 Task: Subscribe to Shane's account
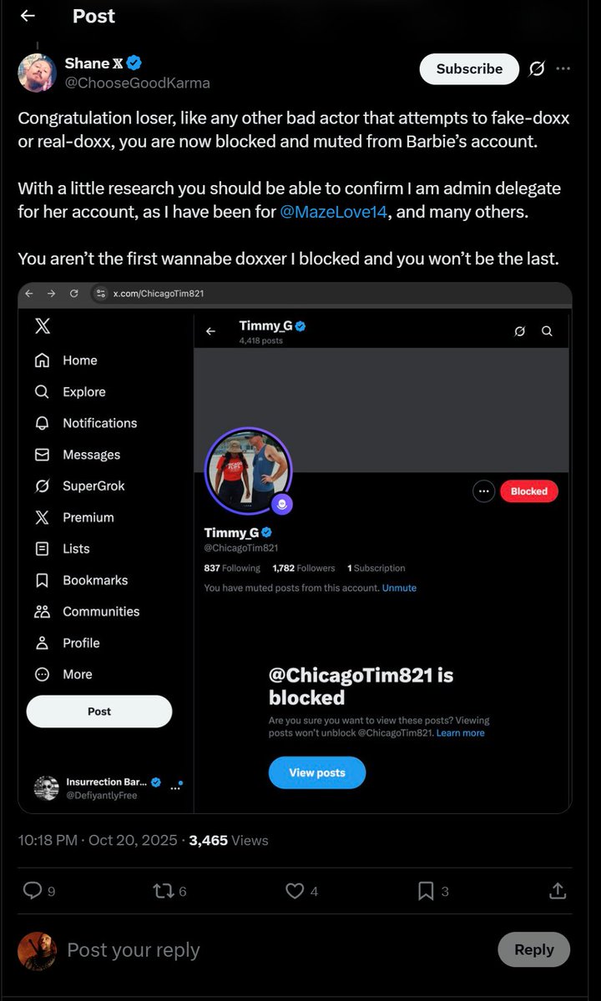coord(469,69)
